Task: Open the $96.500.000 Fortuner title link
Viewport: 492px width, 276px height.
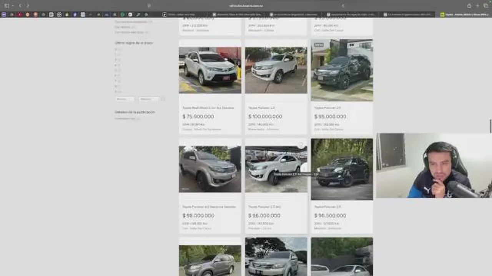Action: [327, 207]
